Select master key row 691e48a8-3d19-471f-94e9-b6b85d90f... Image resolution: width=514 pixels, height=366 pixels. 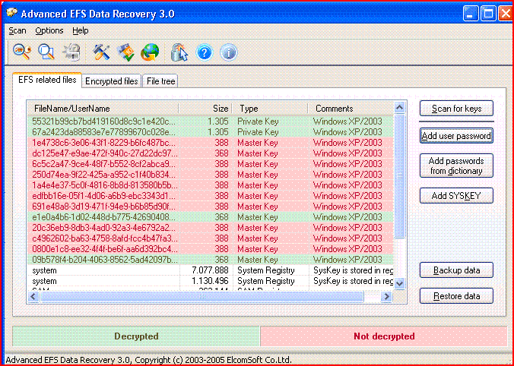pos(210,207)
